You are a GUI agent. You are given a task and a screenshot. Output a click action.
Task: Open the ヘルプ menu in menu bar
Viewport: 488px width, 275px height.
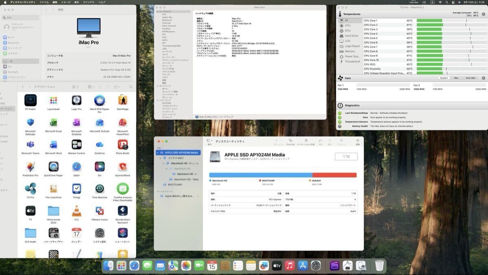(102, 2)
